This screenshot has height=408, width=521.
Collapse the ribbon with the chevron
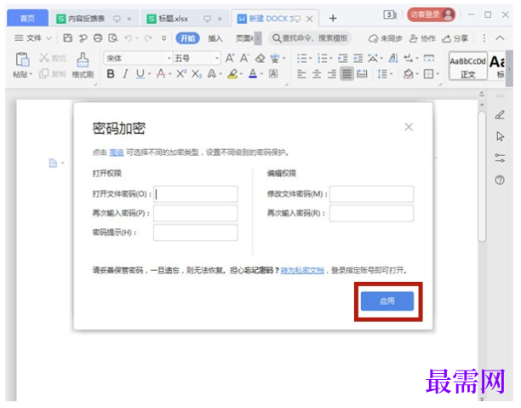click(x=500, y=38)
